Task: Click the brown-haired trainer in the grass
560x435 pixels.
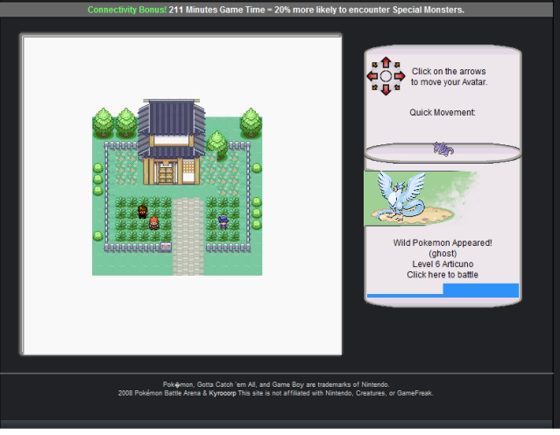Action: 143,212
